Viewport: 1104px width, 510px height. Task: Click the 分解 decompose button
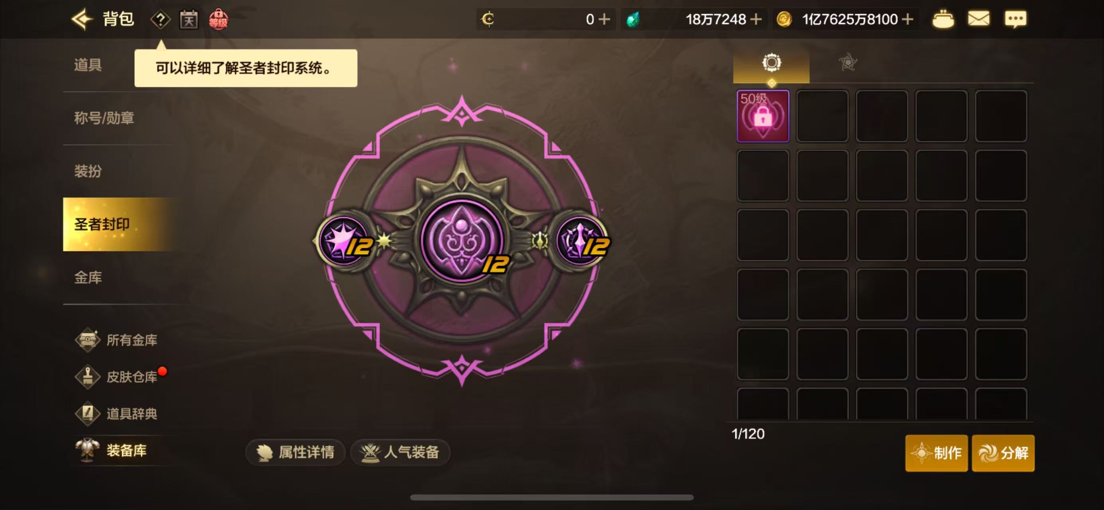click(x=1003, y=453)
